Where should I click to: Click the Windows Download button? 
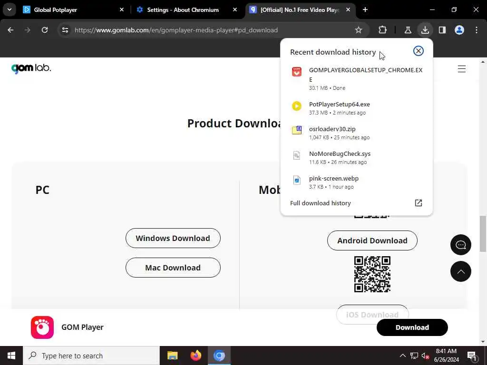click(x=173, y=238)
